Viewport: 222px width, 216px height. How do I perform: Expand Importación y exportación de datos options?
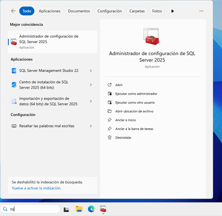pyautogui.click(x=91, y=101)
